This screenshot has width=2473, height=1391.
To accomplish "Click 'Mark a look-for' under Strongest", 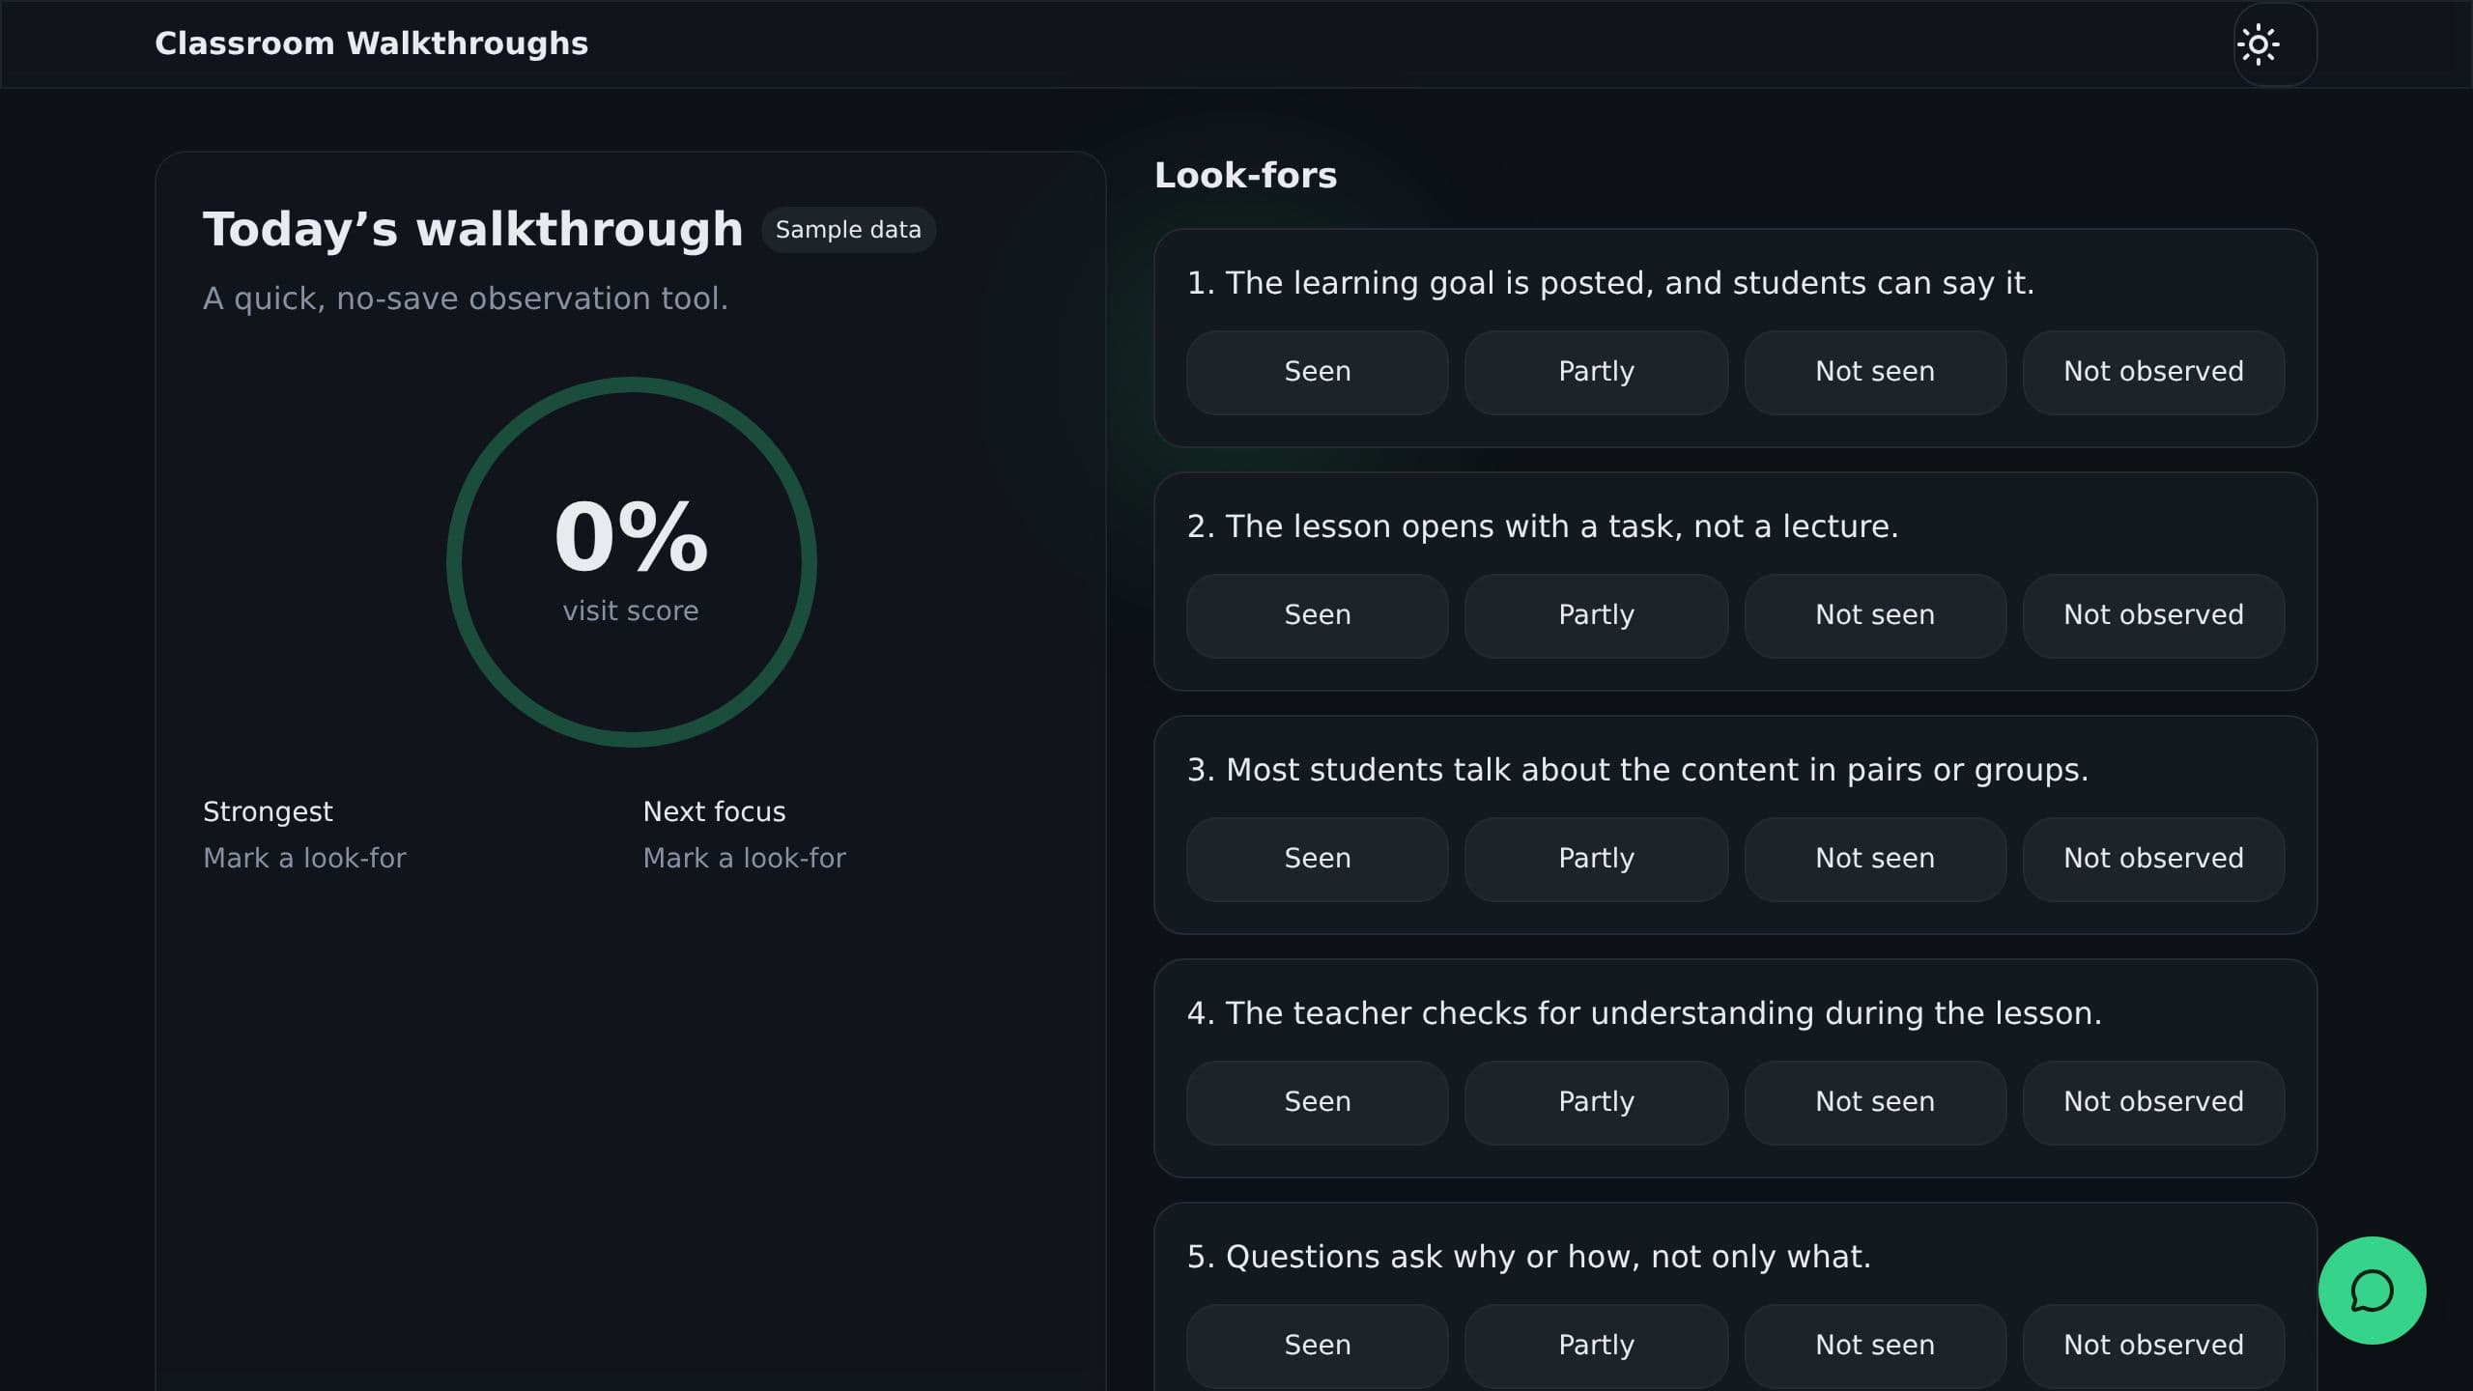I will (304, 858).
